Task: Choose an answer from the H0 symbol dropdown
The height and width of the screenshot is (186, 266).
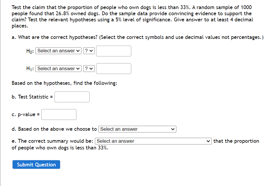Action: tap(89, 51)
